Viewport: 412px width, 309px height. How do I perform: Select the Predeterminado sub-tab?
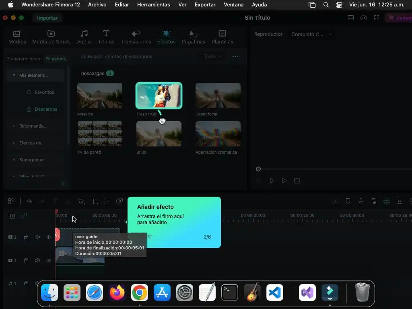pos(23,59)
